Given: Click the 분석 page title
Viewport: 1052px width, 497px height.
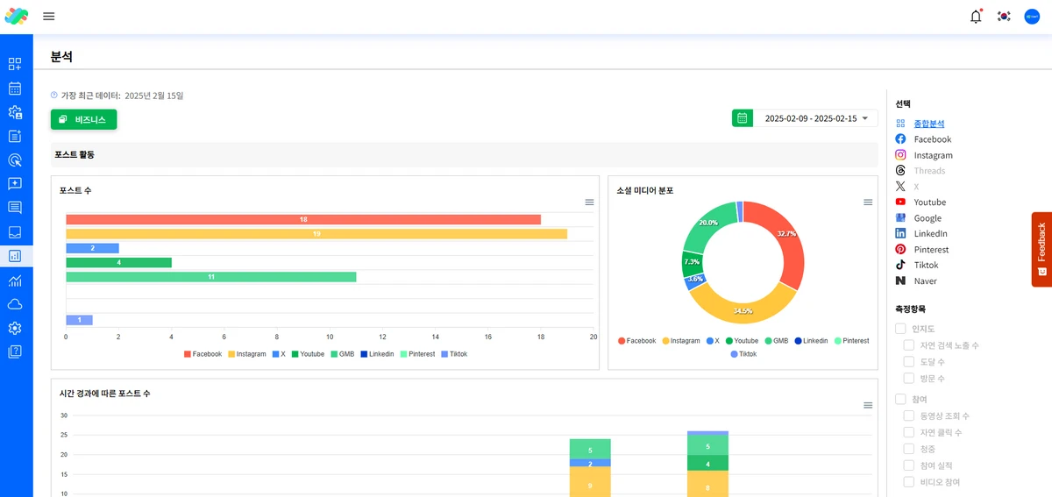Looking at the screenshot, I should [x=61, y=56].
